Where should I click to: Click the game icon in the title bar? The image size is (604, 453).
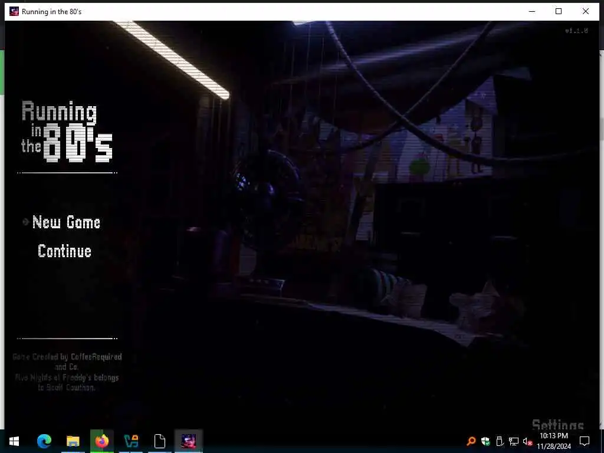point(14,12)
